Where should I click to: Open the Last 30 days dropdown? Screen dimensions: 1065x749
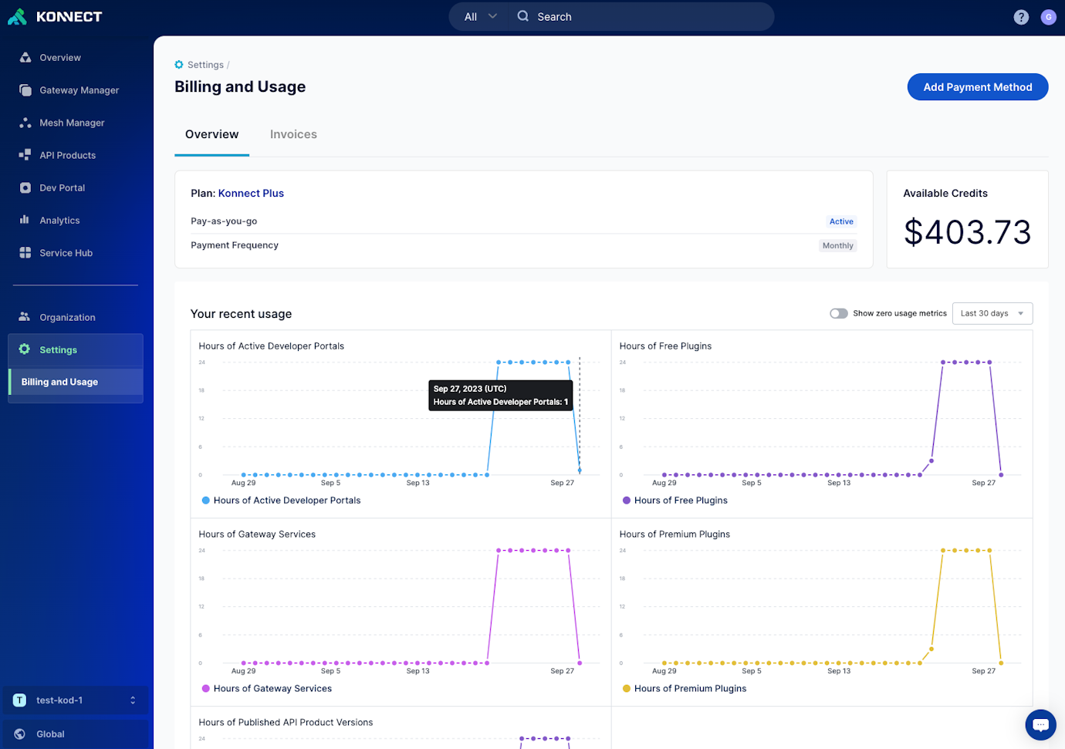pyautogui.click(x=992, y=313)
